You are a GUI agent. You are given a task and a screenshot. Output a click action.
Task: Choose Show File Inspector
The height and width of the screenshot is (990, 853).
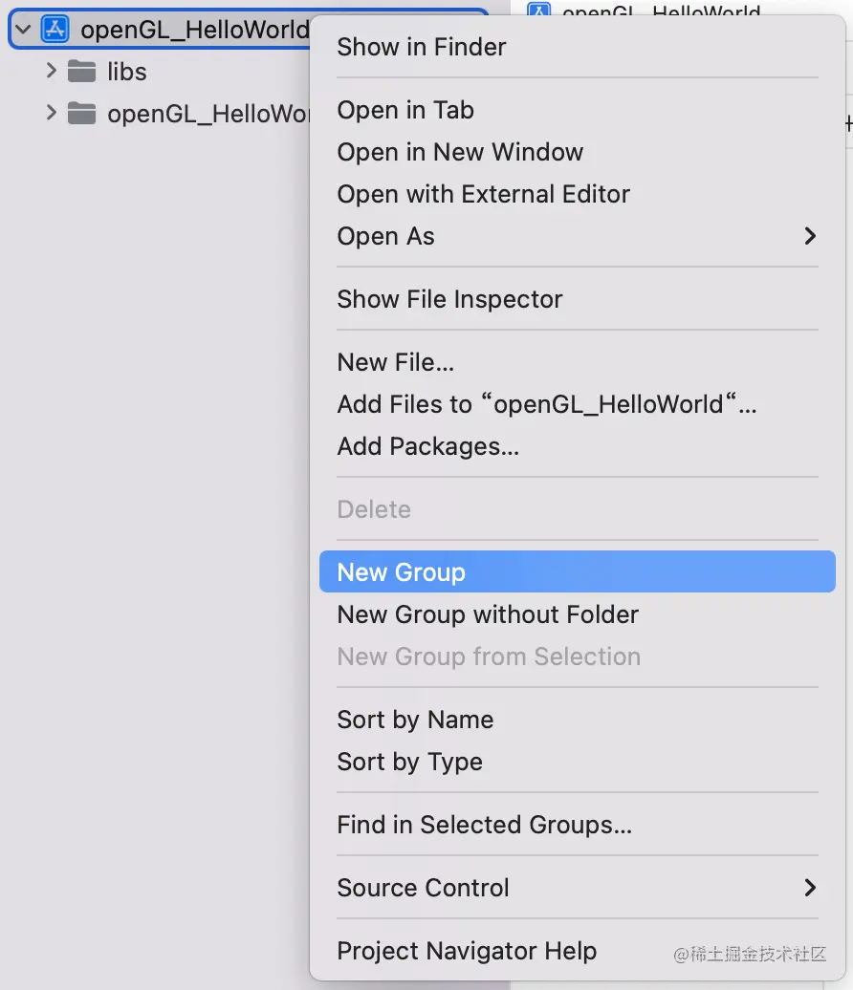coord(578,299)
